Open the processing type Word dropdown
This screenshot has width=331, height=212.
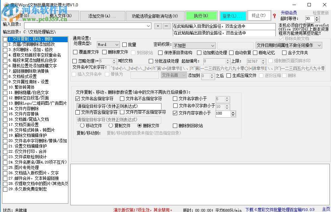[108, 45]
